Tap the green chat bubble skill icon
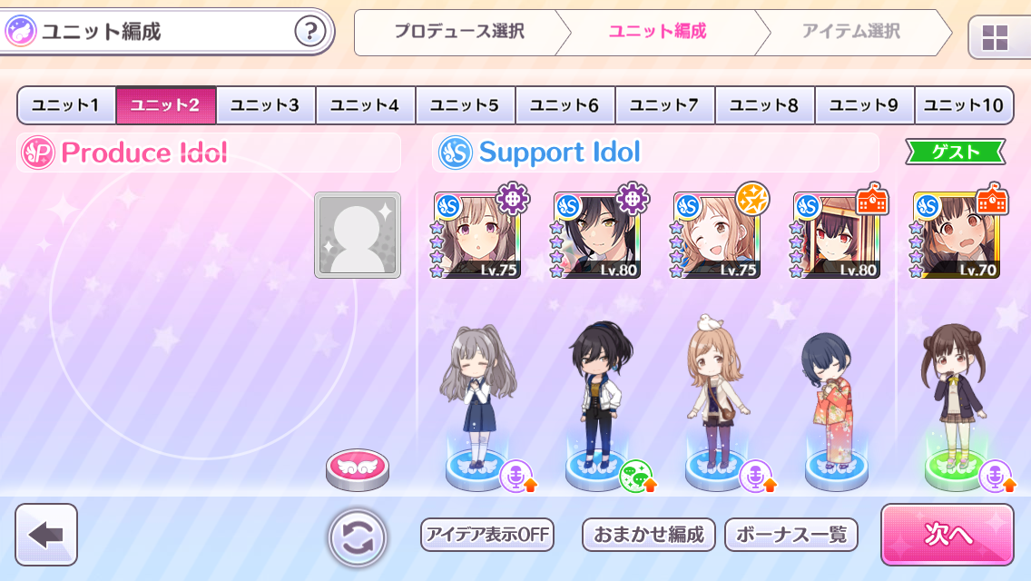 [x=636, y=476]
